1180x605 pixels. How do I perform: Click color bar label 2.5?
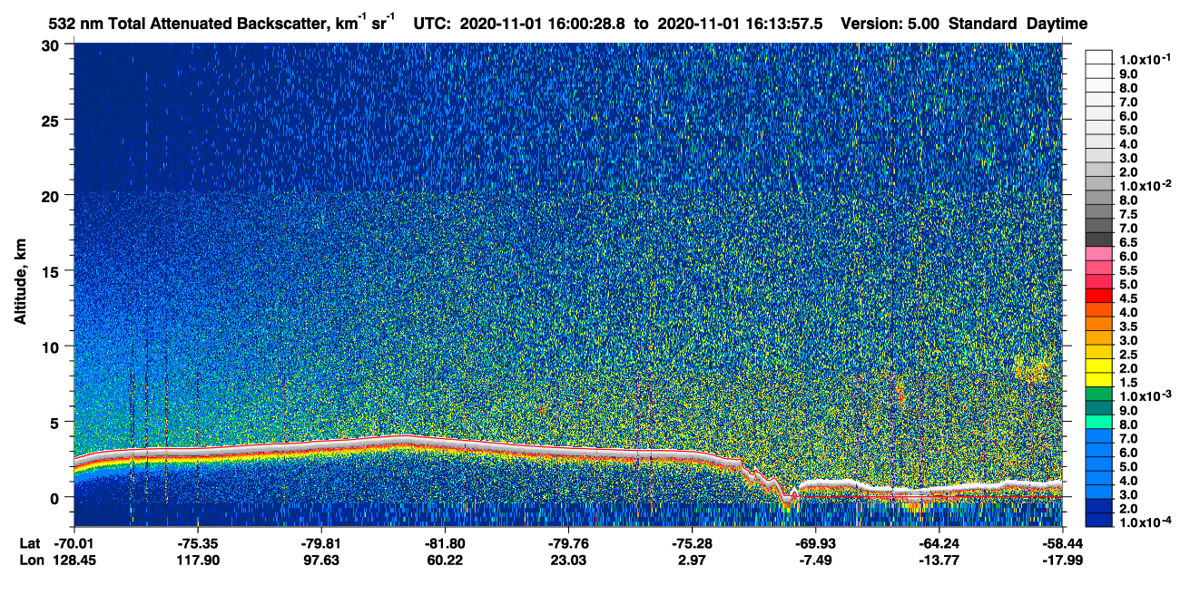(x=1128, y=355)
